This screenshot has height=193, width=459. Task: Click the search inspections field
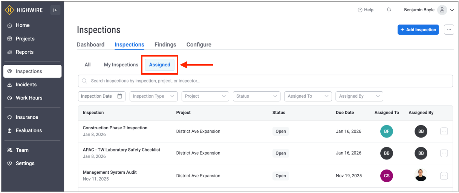pyautogui.click(x=265, y=81)
